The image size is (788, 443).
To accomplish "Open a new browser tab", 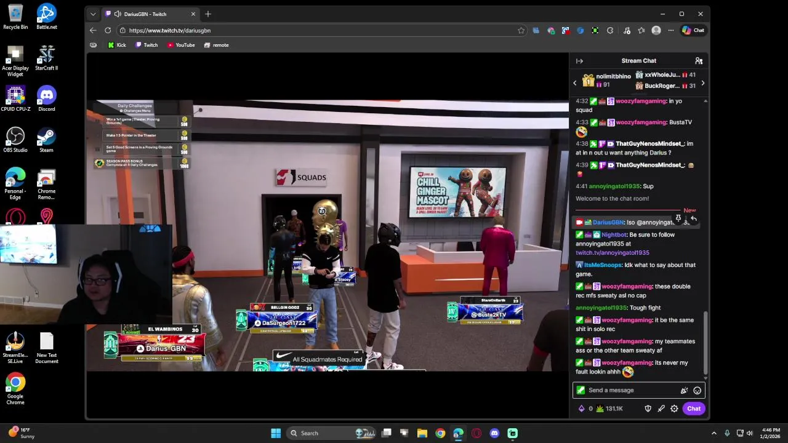I will click(x=208, y=14).
